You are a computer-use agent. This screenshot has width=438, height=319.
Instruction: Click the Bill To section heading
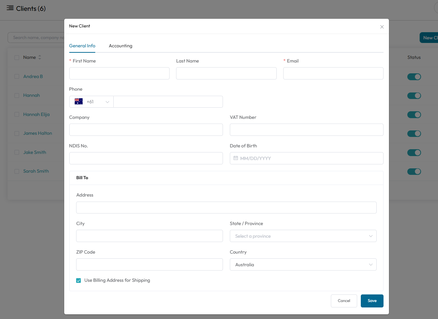click(82, 178)
